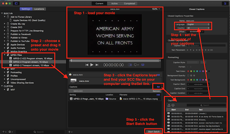
Task: Select the Locations tab
Action: click(39, 9)
